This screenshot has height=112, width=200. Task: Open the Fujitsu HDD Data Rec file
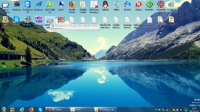click(138, 22)
